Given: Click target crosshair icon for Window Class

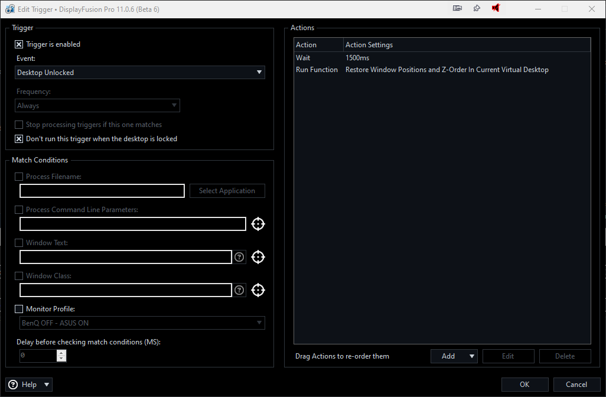Looking at the screenshot, I should [x=258, y=290].
